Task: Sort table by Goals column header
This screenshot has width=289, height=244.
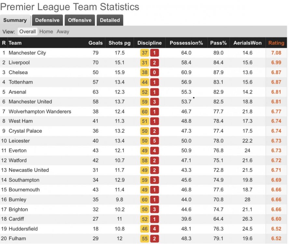Action: pos(95,43)
